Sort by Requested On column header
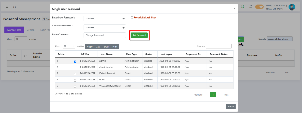302x113 pixels. [195, 54]
